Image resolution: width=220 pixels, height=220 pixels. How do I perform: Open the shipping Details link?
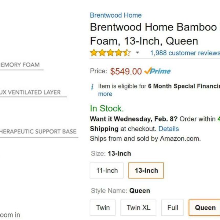[x=169, y=129]
